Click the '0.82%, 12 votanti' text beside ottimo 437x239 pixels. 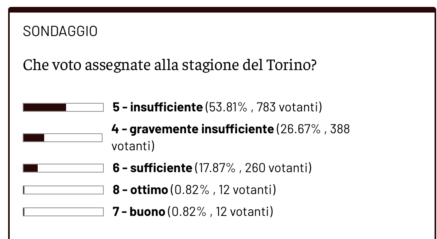click(223, 190)
